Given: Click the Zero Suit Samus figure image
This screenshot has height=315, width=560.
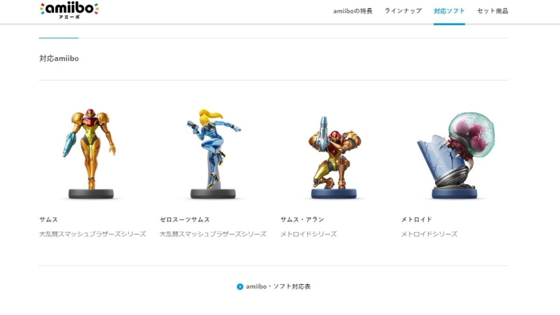Looking at the screenshot, I should [x=213, y=154].
